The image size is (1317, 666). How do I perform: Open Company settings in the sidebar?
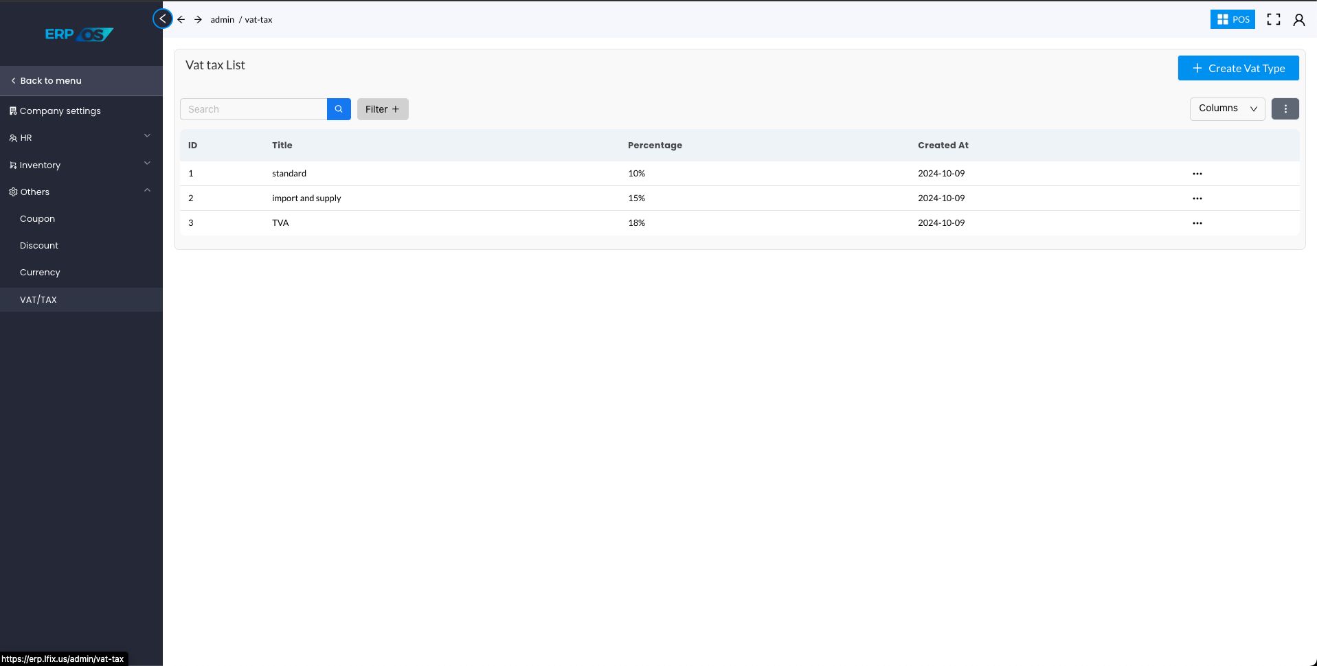click(x=60, y=111)
